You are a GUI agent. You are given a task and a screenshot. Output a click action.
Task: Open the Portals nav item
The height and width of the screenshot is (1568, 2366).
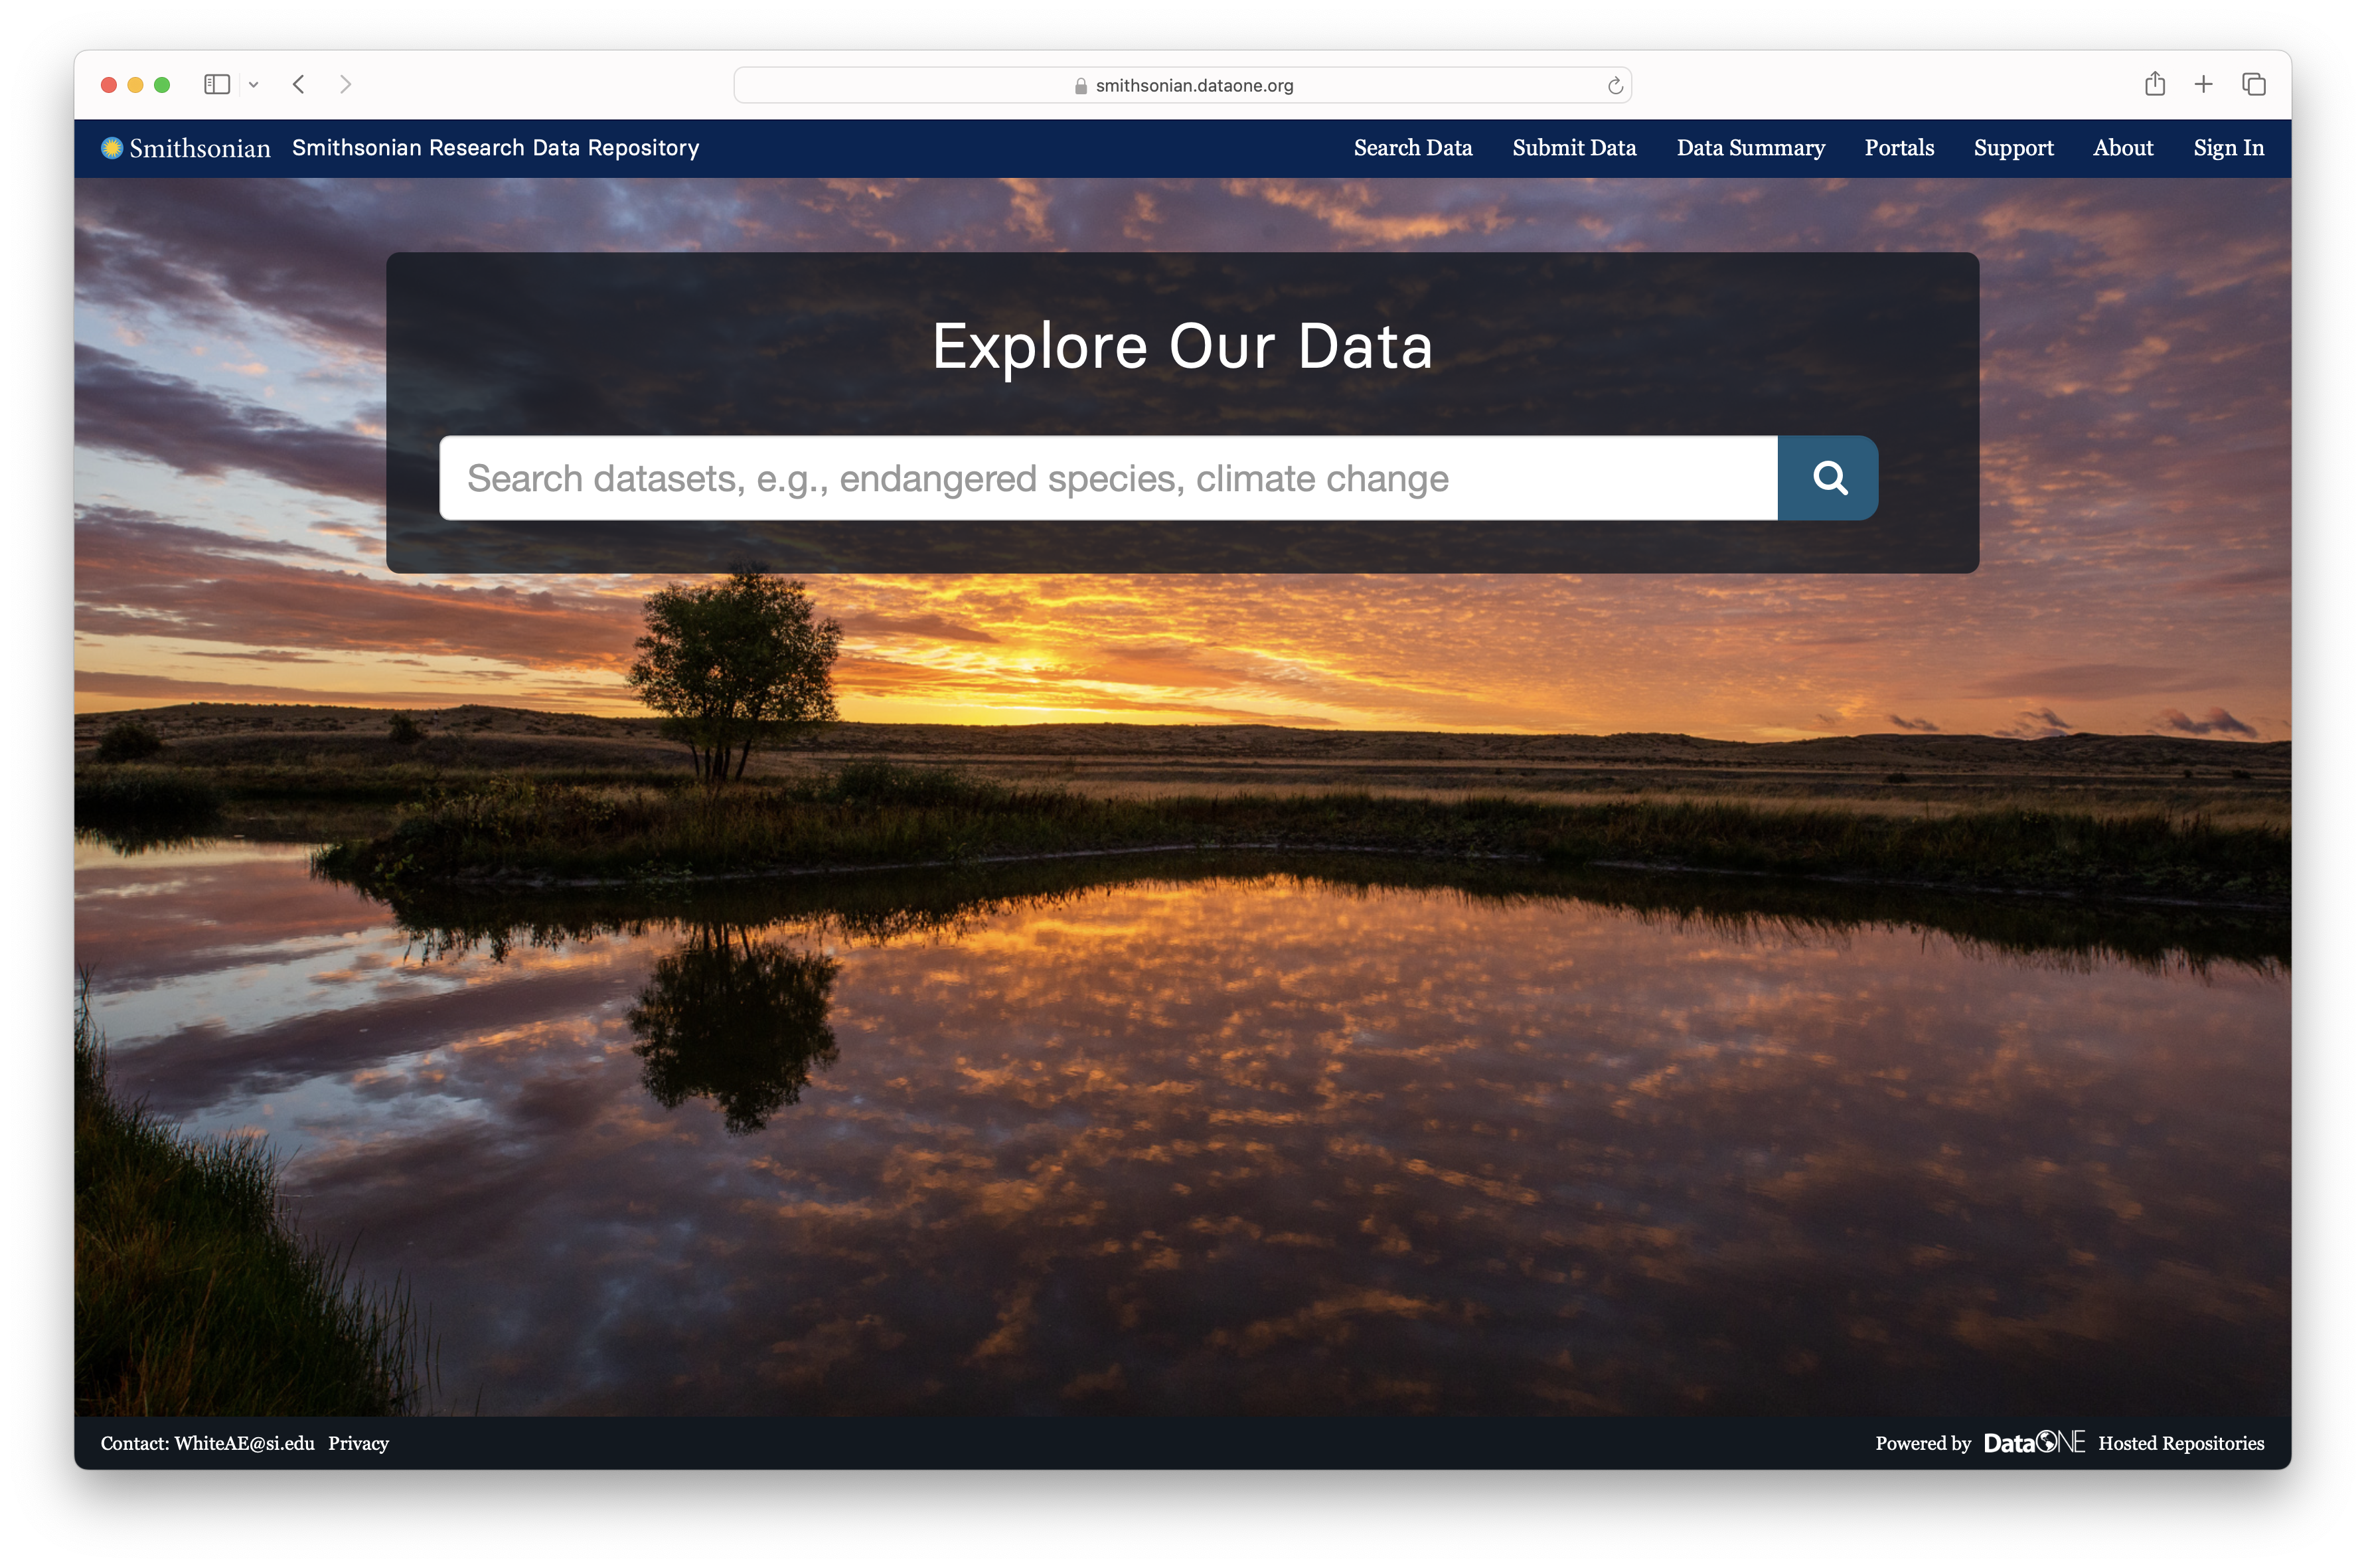(1899, 148)
